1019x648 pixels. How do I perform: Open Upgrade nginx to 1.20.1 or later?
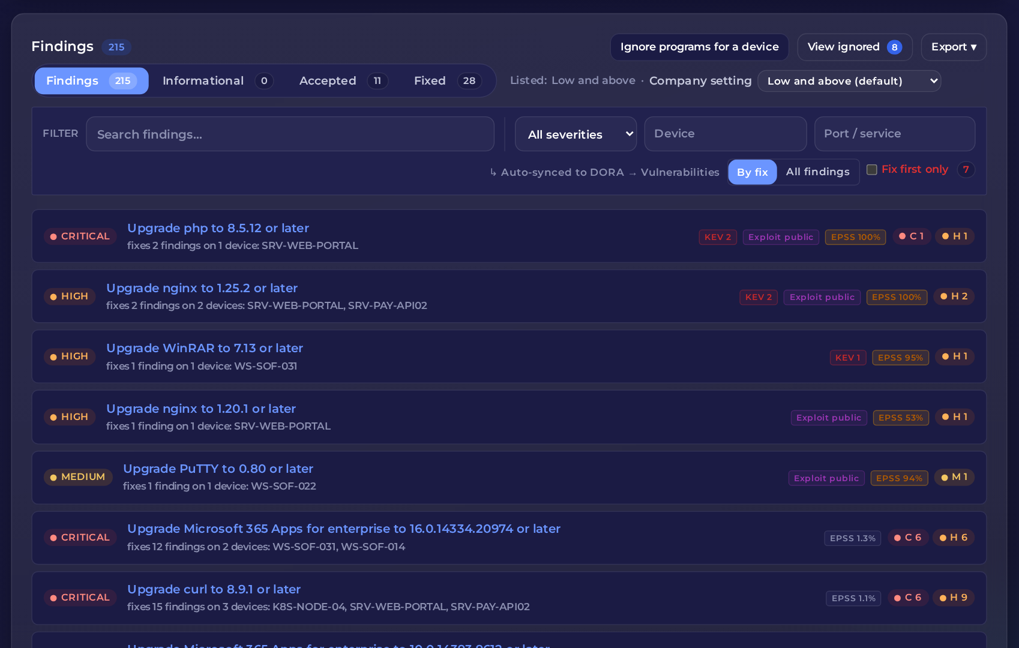point(201,409)
